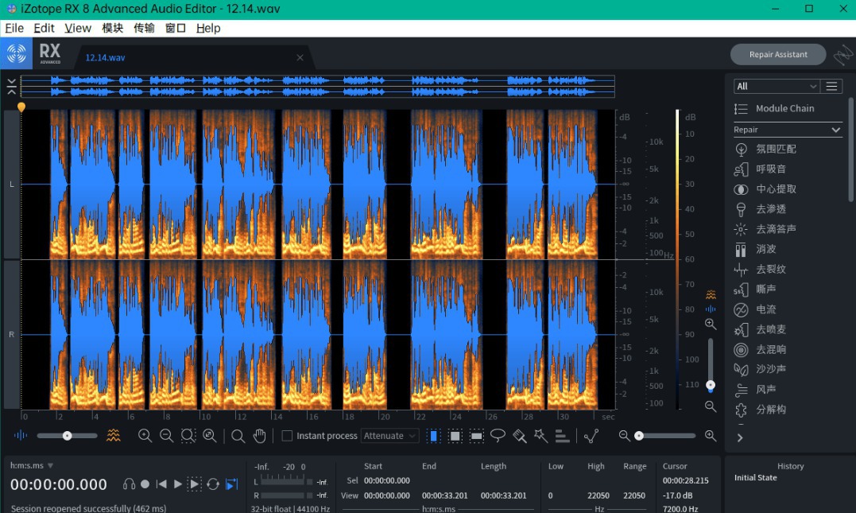This screenshot has height=513, width=856.
Task: Collapse the Repair module category
Action: (835, 130)
